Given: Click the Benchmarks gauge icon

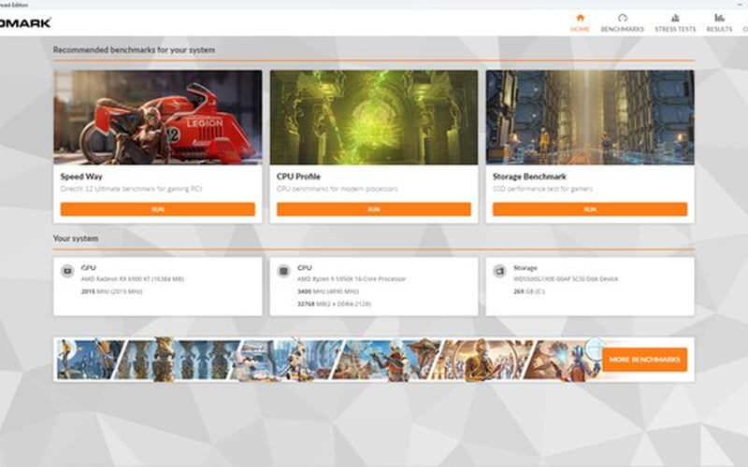Looking at the screenshot, I should pyautogui.click(x=622, y=18).
